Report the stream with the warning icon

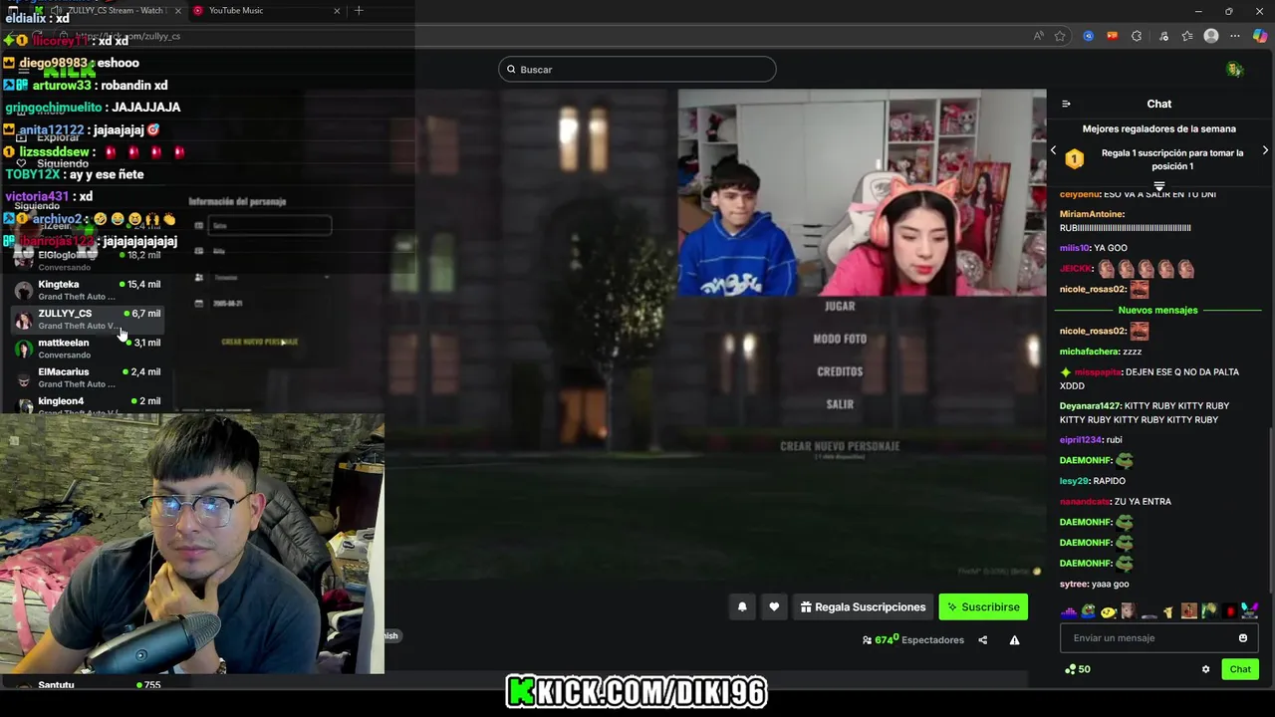pos(1014,640)
